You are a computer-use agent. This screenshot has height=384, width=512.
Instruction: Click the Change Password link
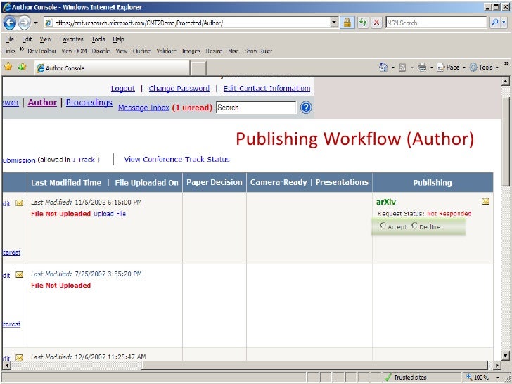pos(179,89)
